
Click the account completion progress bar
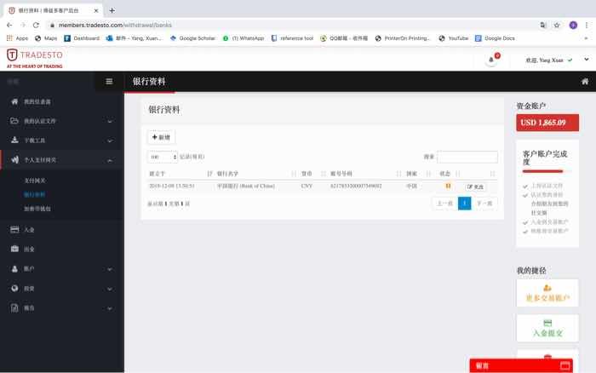(542, 171)
